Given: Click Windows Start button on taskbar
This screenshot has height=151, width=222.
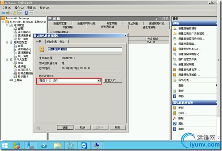Looking at the screenshot, I should pyautogui.click(x=5, y=145).
